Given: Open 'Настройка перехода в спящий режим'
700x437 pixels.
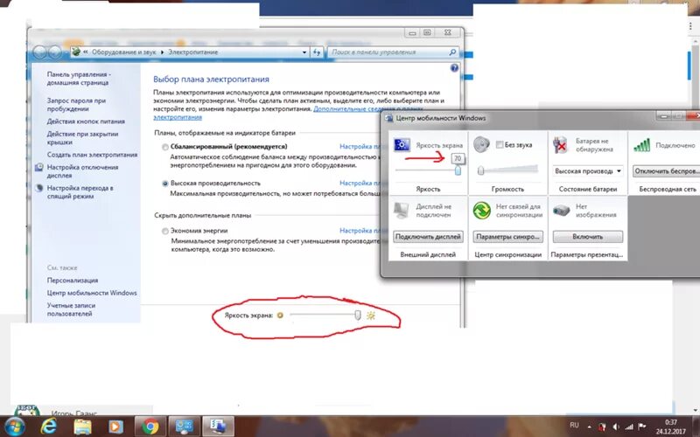Looking at the screenshot, I should pyautogui.click(x=80, y=192).
